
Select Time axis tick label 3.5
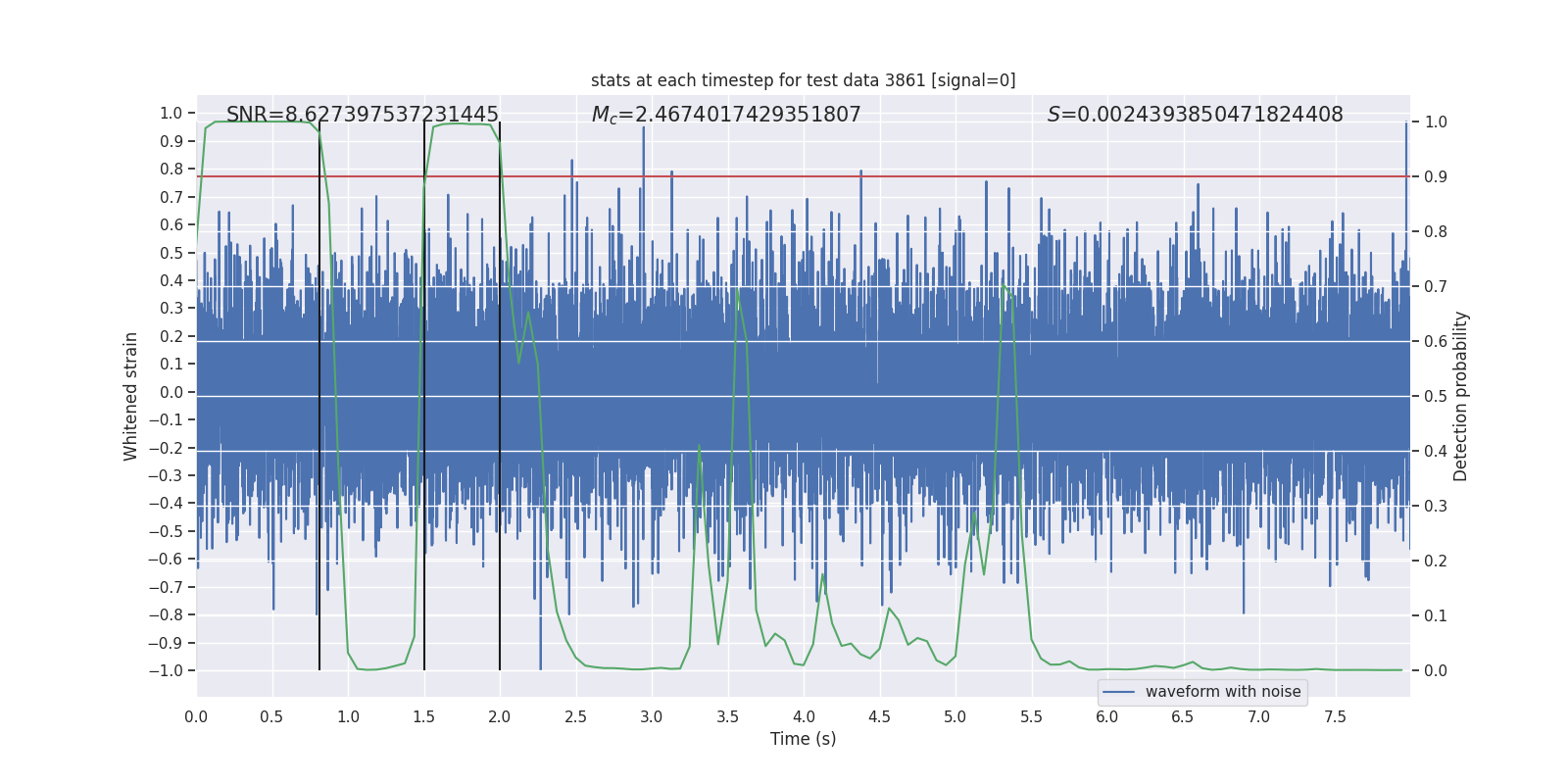click(727, 716)
